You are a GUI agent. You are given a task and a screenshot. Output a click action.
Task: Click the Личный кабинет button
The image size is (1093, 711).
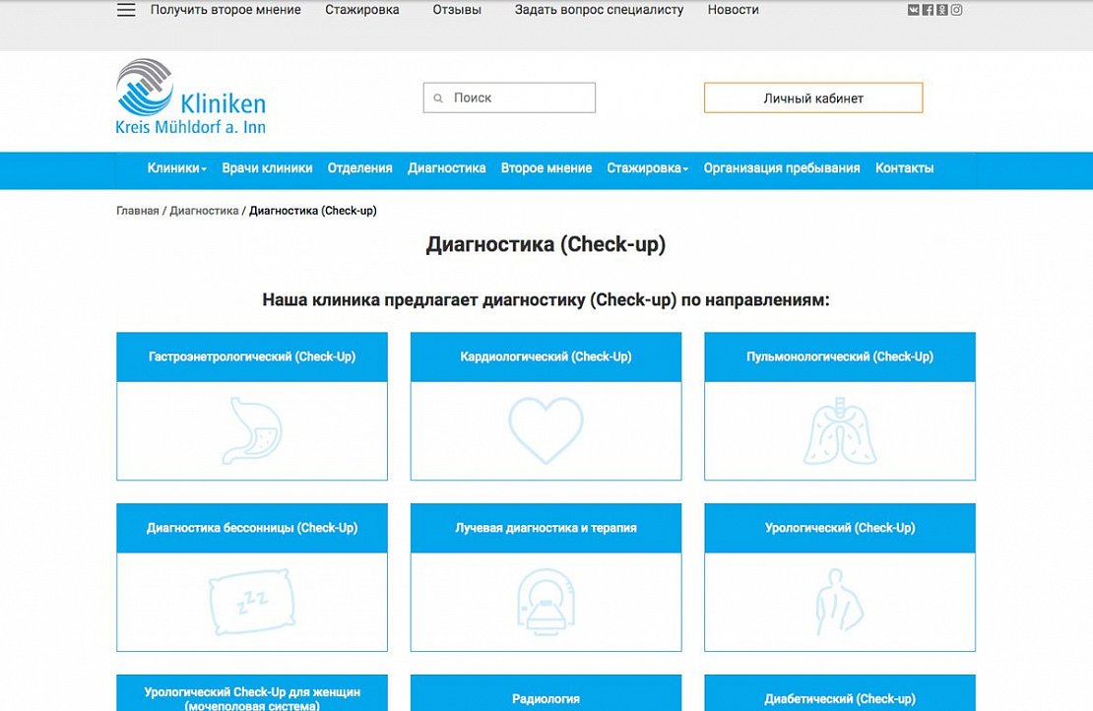(813, 98)
